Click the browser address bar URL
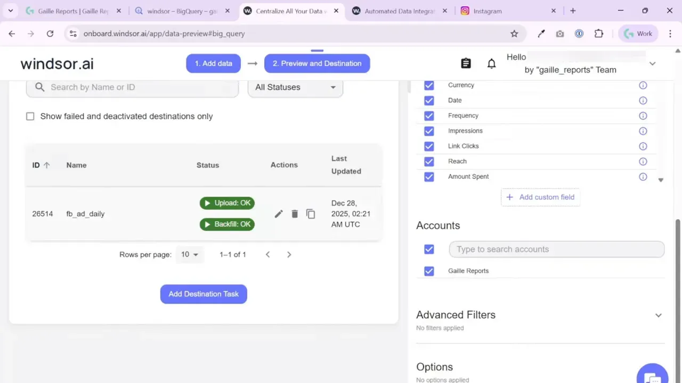 [164, 34]
